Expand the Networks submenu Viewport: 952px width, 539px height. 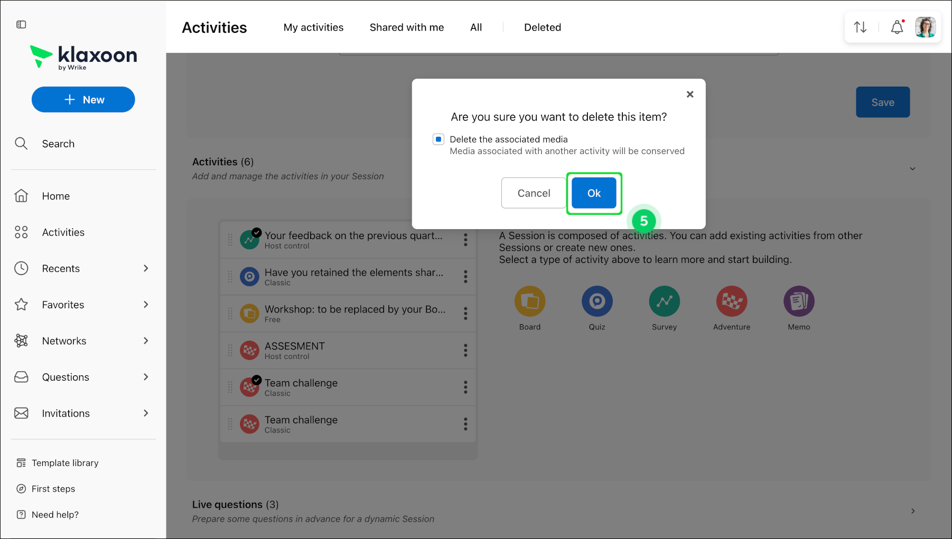click(146, 341)
